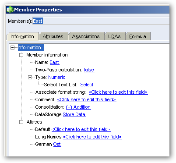
Task: Click the Type: label
Action: [41, 78]
